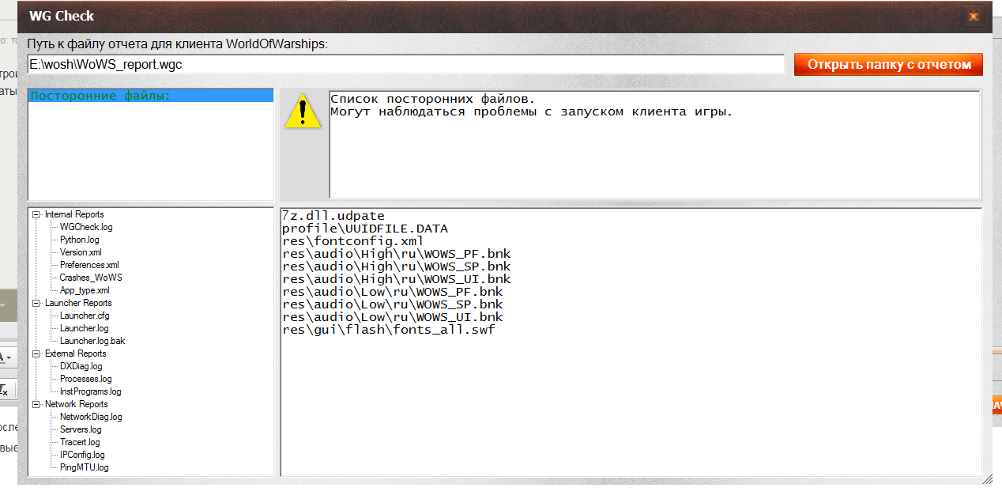This screenshot has width=1002, height=499.
Task: Open Processes.log in the tree
Action: pos(86,379)
